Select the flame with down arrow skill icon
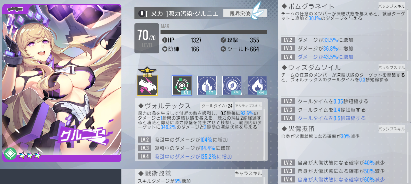Image resolution: width=411 pixels, height=184 pixels. coord(257,85)
